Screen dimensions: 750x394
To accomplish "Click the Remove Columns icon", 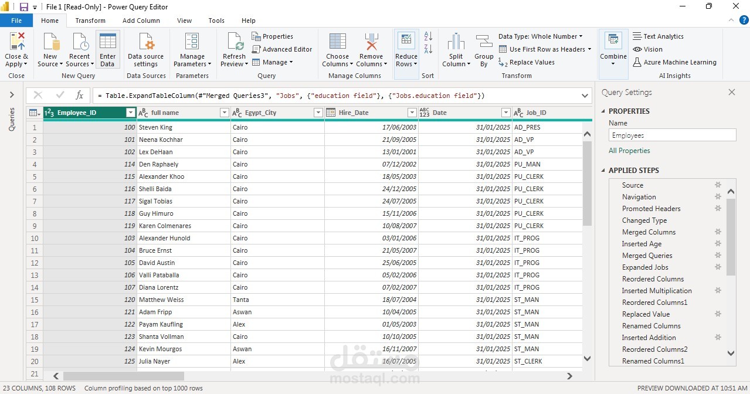I will (371, 42).
